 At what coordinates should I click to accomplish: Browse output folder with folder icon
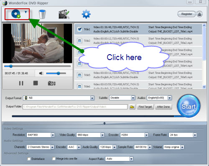tap(132, 107)
